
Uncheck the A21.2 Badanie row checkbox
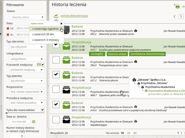coord(56,74)
